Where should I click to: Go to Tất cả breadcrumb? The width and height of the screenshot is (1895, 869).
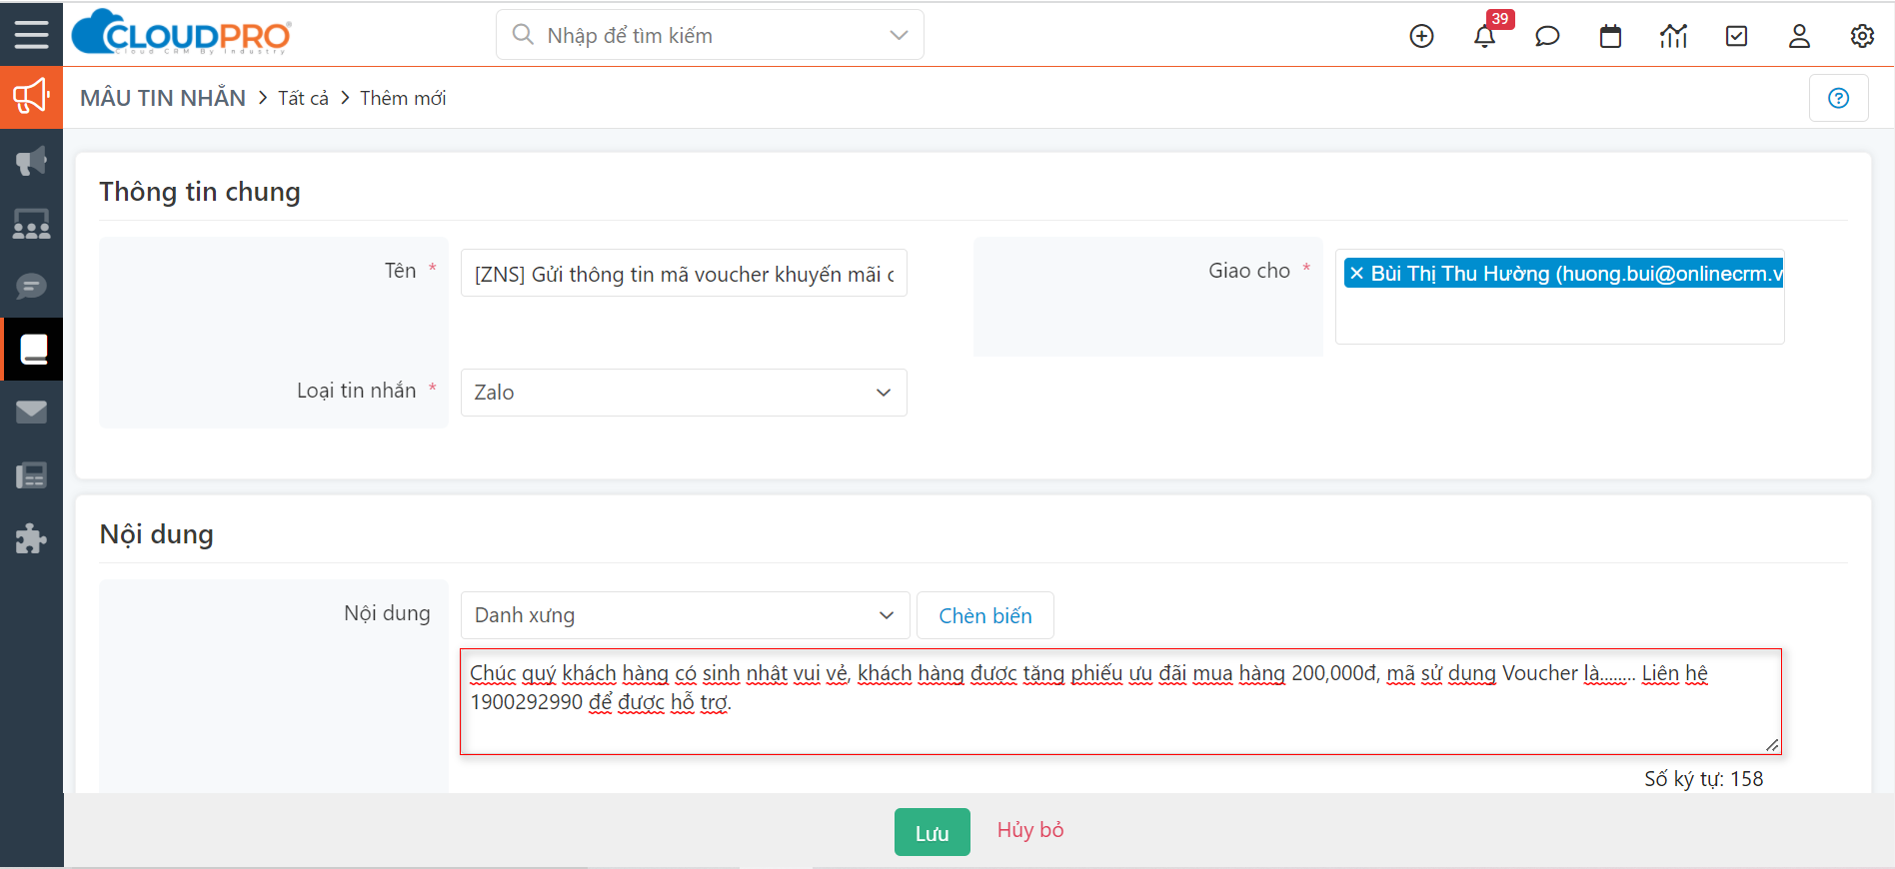(303, 98)
